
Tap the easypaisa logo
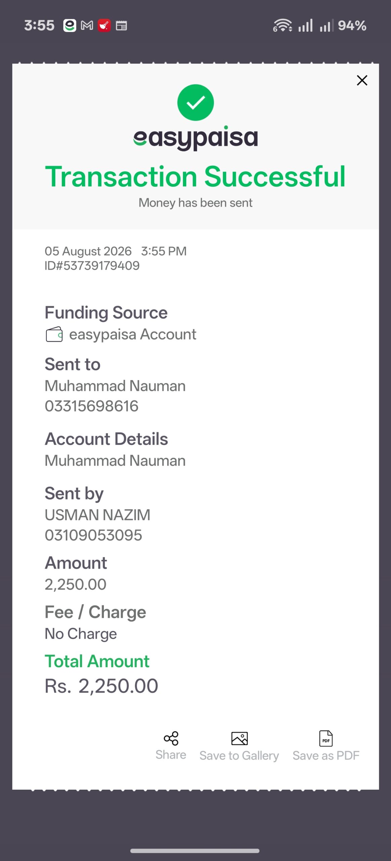(195, 138)
